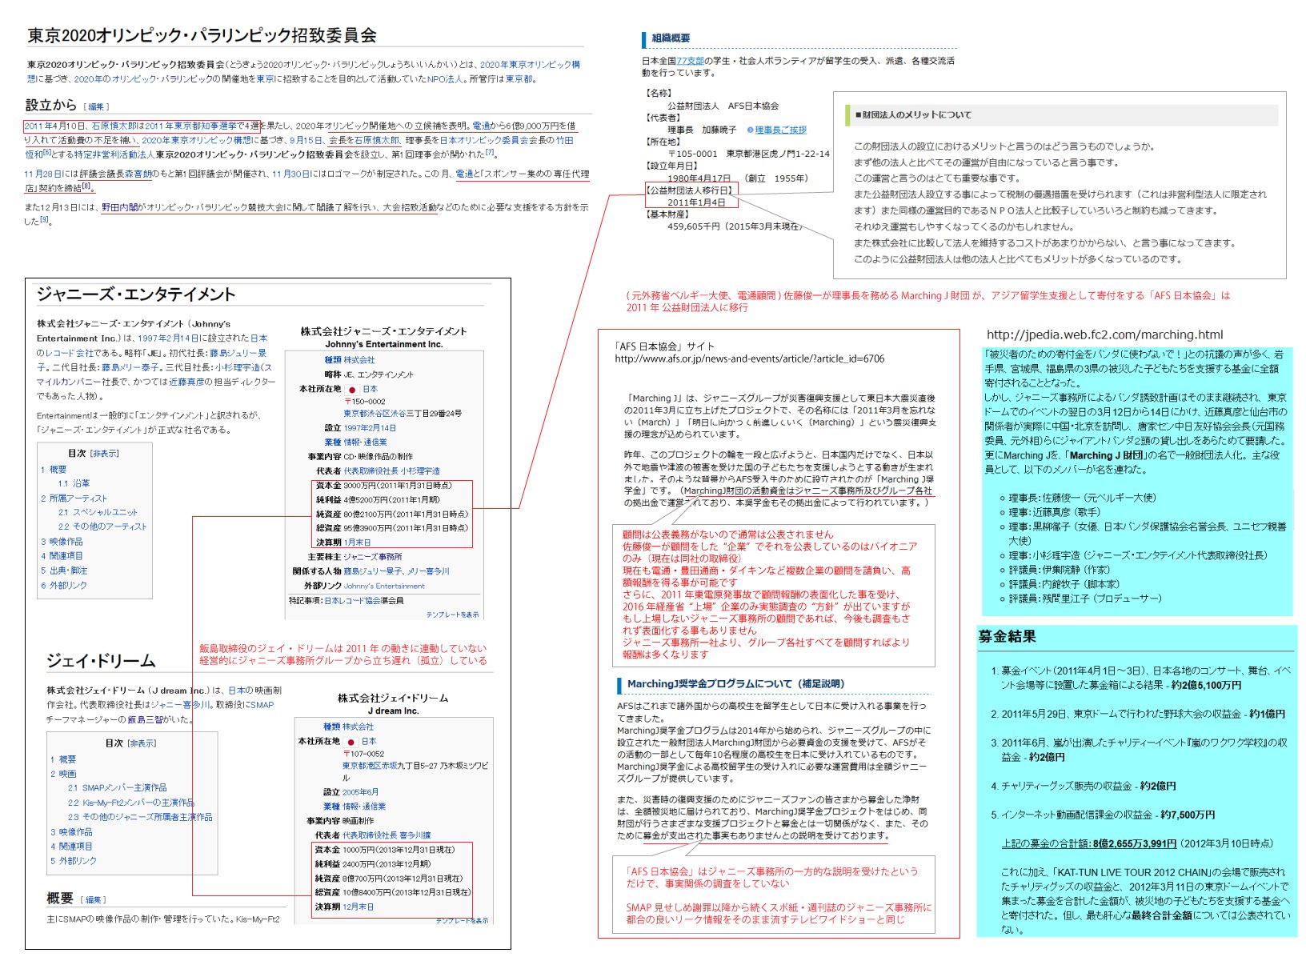This screenshot has width=1306, height=977.
Task: Click the 459,605千円 basic assets value
Action: (734, 226)
